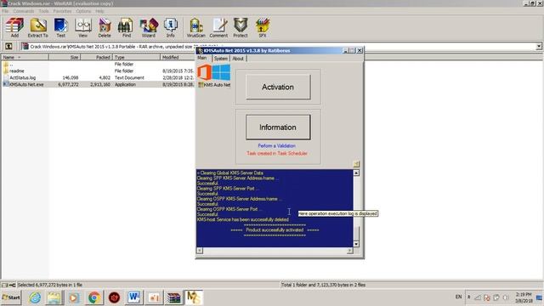
Task: Expand the WinRAR address bar dropdown
Action: pyautogui.click(x=538, y=46)
